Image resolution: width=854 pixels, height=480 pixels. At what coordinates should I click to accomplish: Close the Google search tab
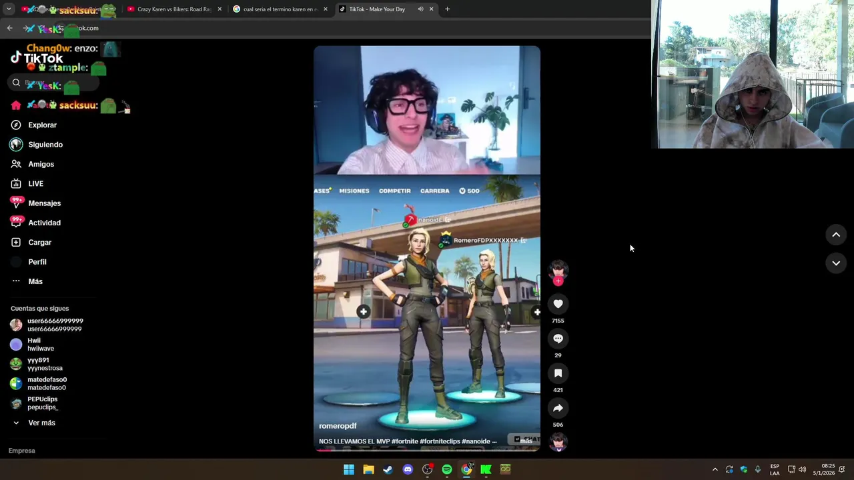pos(326,9)
